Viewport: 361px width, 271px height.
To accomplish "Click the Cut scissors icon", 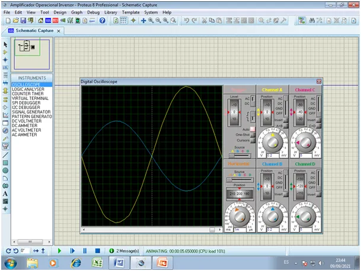I will point(205,21).
